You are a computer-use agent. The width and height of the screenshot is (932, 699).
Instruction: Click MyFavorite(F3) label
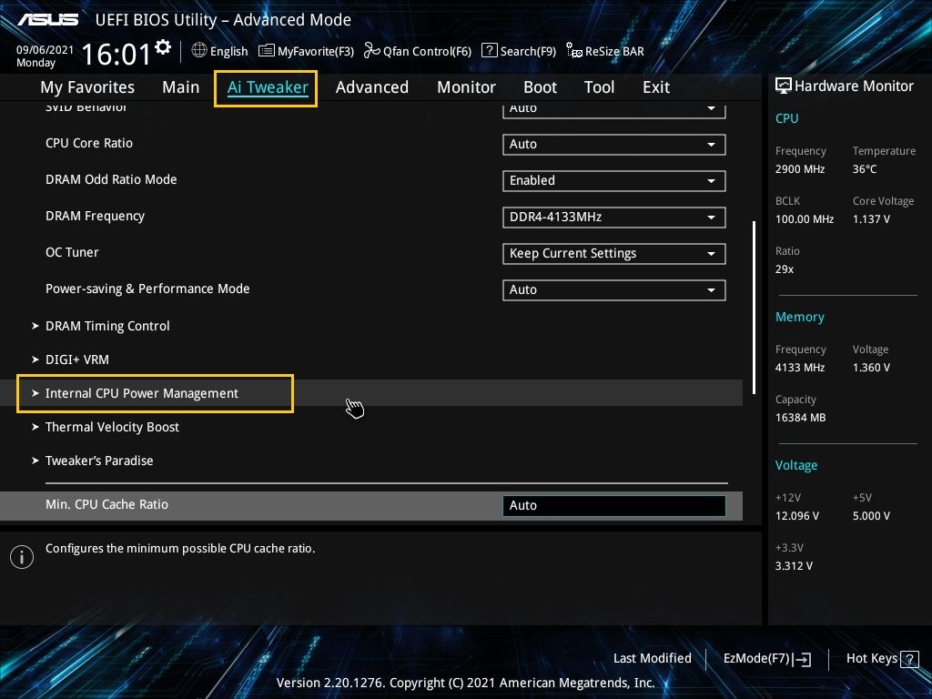point(316,52)
